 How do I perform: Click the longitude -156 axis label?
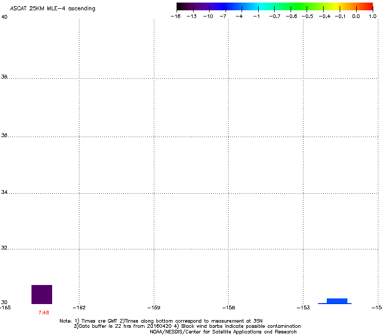click(x=229, y=308)
